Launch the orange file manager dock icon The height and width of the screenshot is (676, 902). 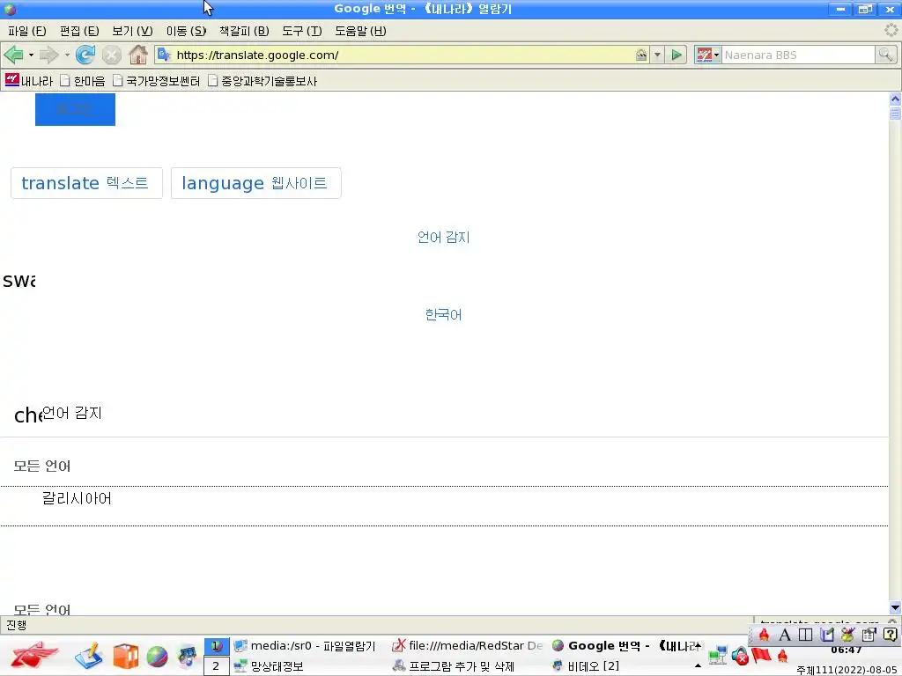click(125, 656)
